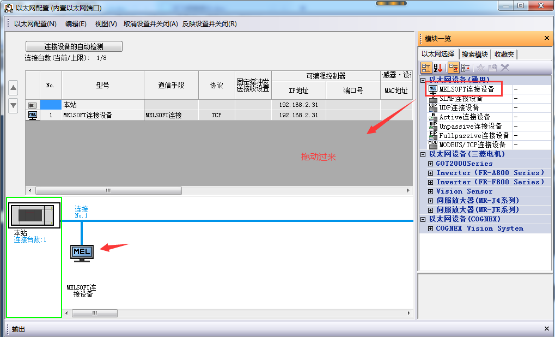The image size is (555, 337).
Task: Click the MEL monitor icon in network diagram
Action: coord(82,253)
